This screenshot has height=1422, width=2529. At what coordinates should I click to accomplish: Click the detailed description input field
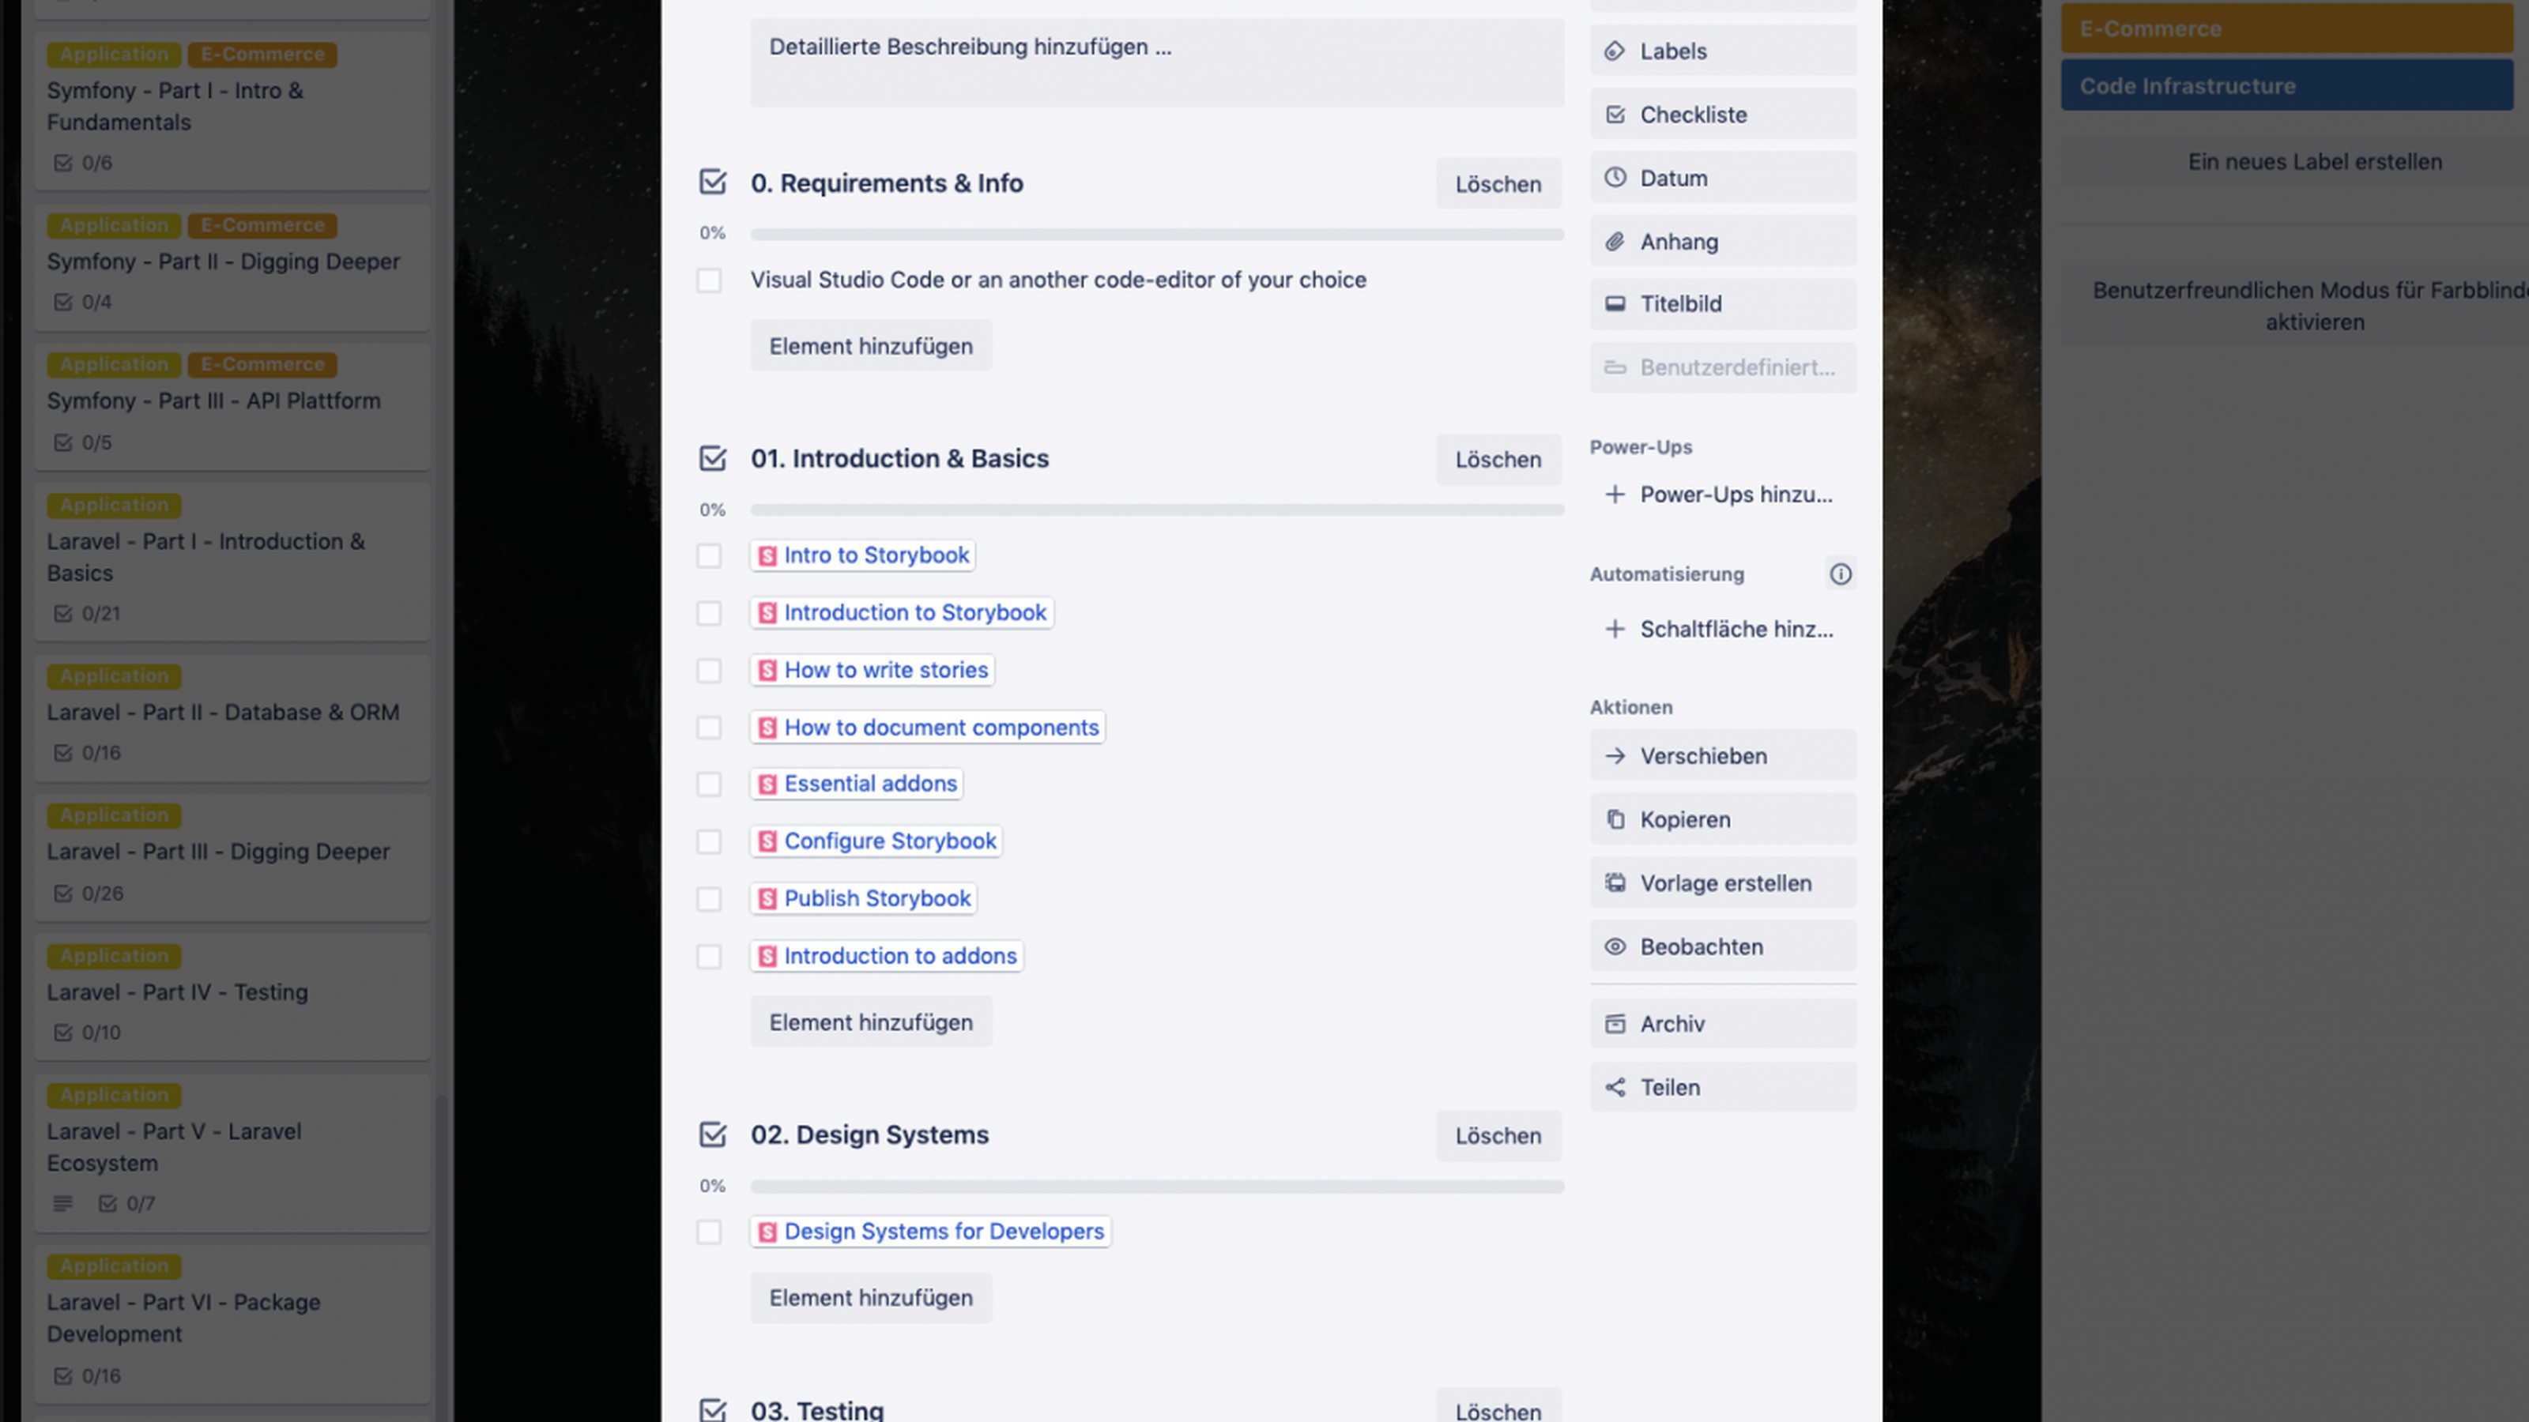tap(1156, 62)
